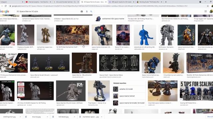The width and height of the screenshot is (213, 119).
Task: Reload the page with the refresh icon
Action: pyautogui.click(x=6, y=6)
